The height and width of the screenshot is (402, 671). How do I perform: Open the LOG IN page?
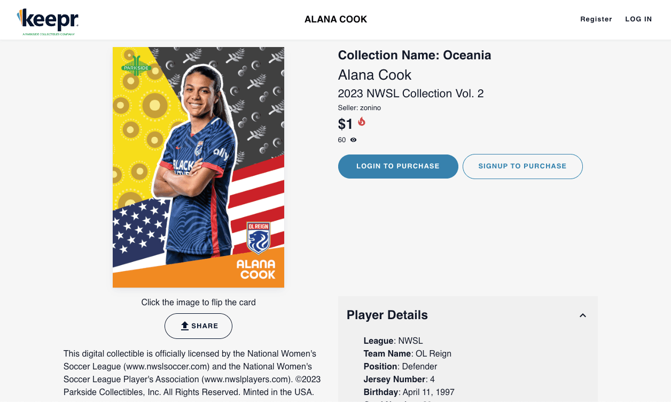tap(638, 19)
